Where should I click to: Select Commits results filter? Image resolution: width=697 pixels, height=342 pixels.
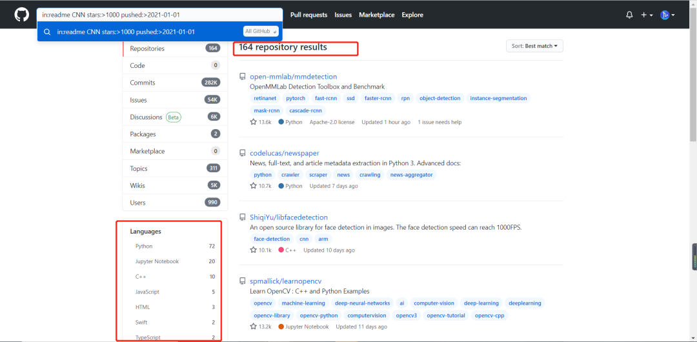point(175,83)
